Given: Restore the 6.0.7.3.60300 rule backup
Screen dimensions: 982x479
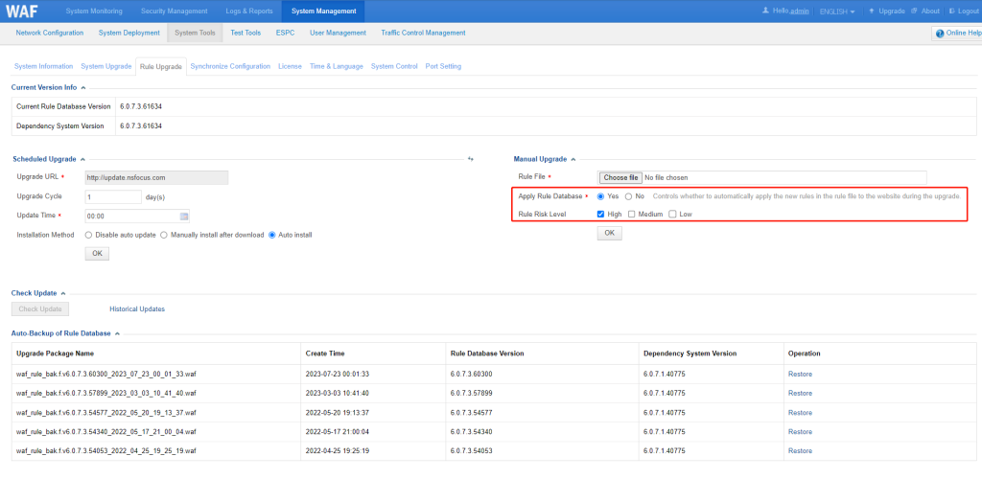Looking at the screenshot, I should pyautogui.click(x=800, y=374).
